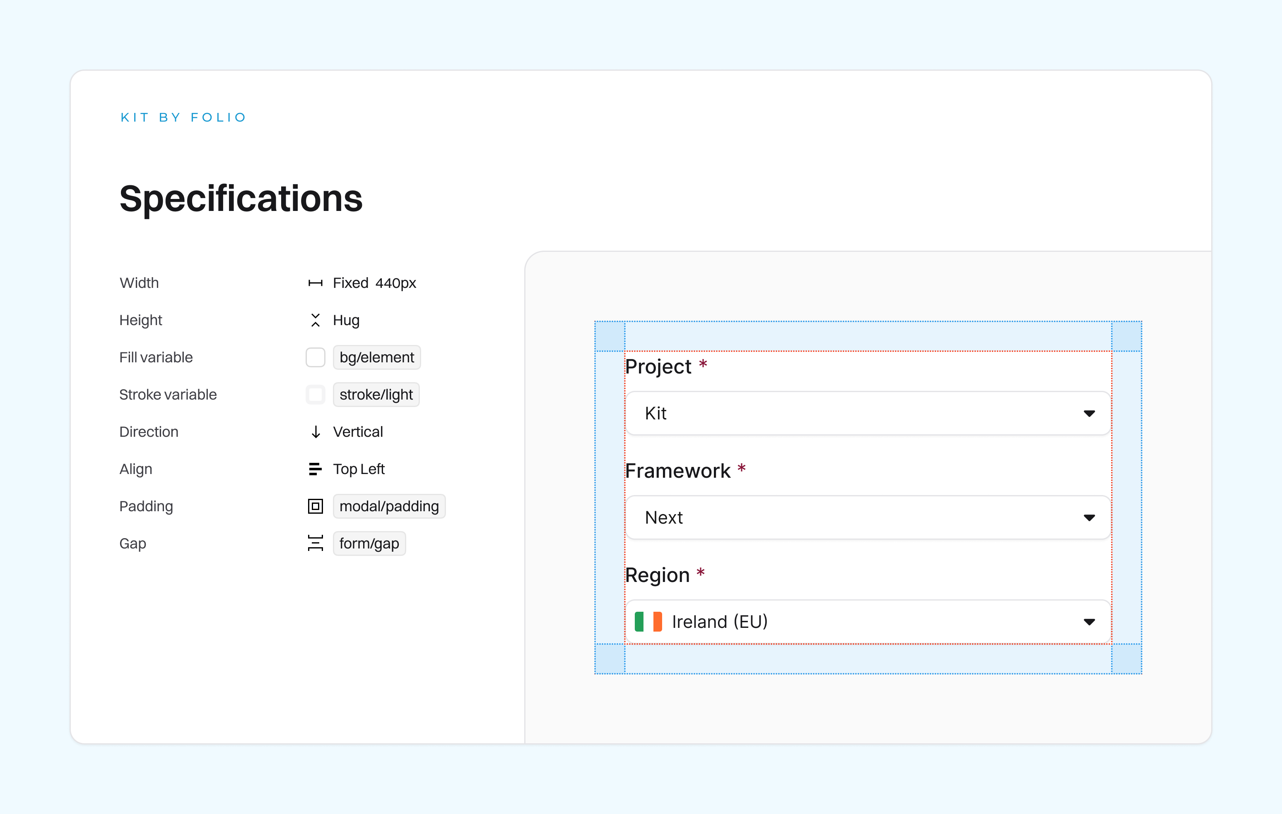Screen dimensions: 1282x814
Task: Click the form/gap token tag
Action: [369, 543]
